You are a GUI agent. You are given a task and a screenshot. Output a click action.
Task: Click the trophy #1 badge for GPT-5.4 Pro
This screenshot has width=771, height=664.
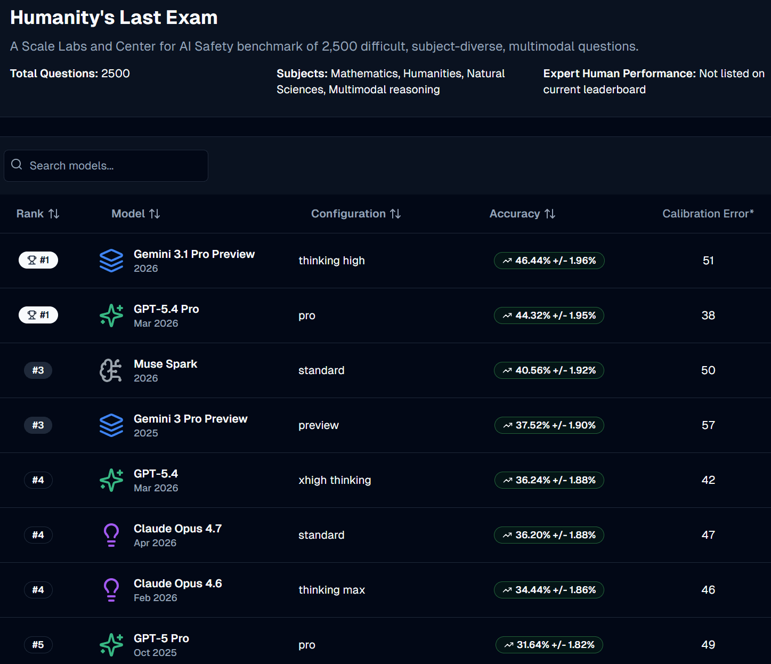(38, 315)
